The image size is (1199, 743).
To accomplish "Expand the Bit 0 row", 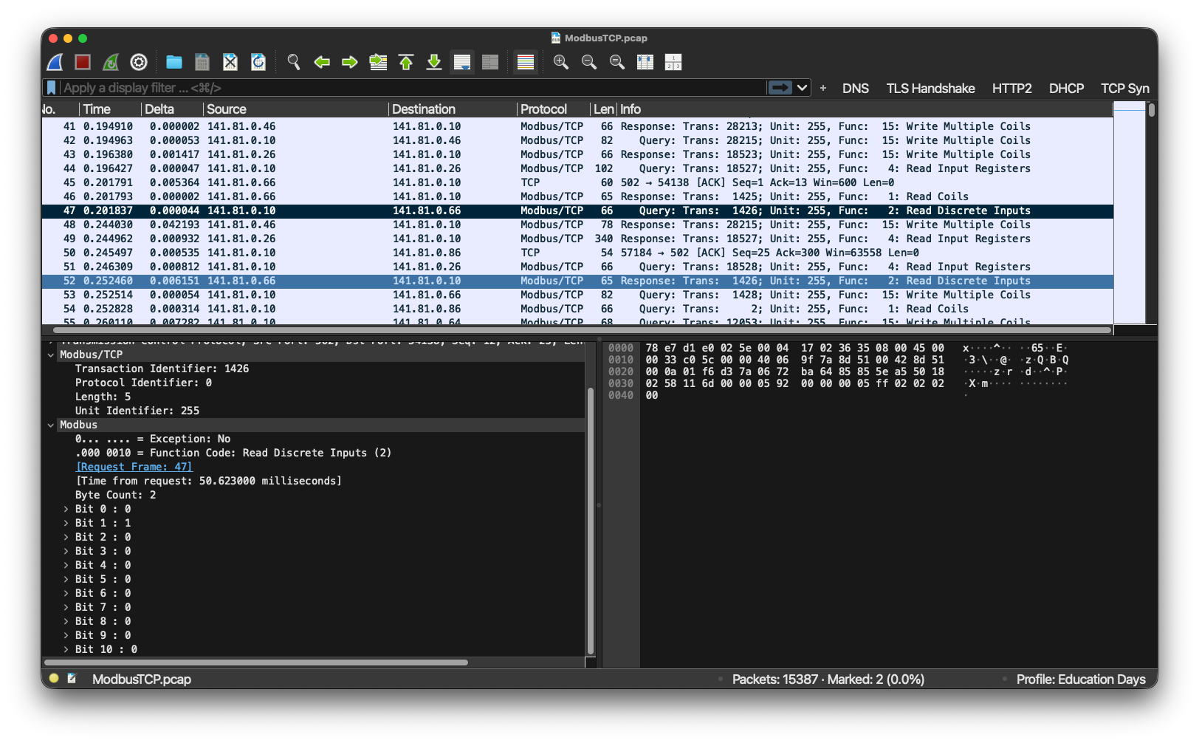I will click(x=66, y=510).
